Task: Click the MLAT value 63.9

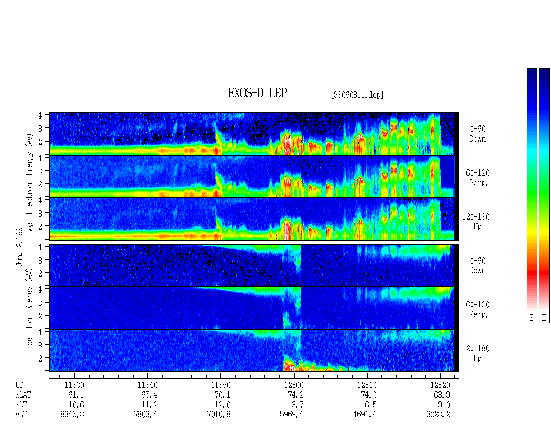Action: click(442, 395)
